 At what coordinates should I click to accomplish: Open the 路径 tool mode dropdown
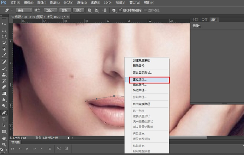(24, 10)
